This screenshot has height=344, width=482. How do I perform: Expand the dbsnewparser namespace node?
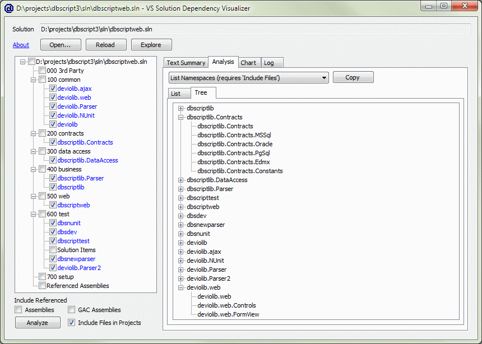(x=180, y=225)
